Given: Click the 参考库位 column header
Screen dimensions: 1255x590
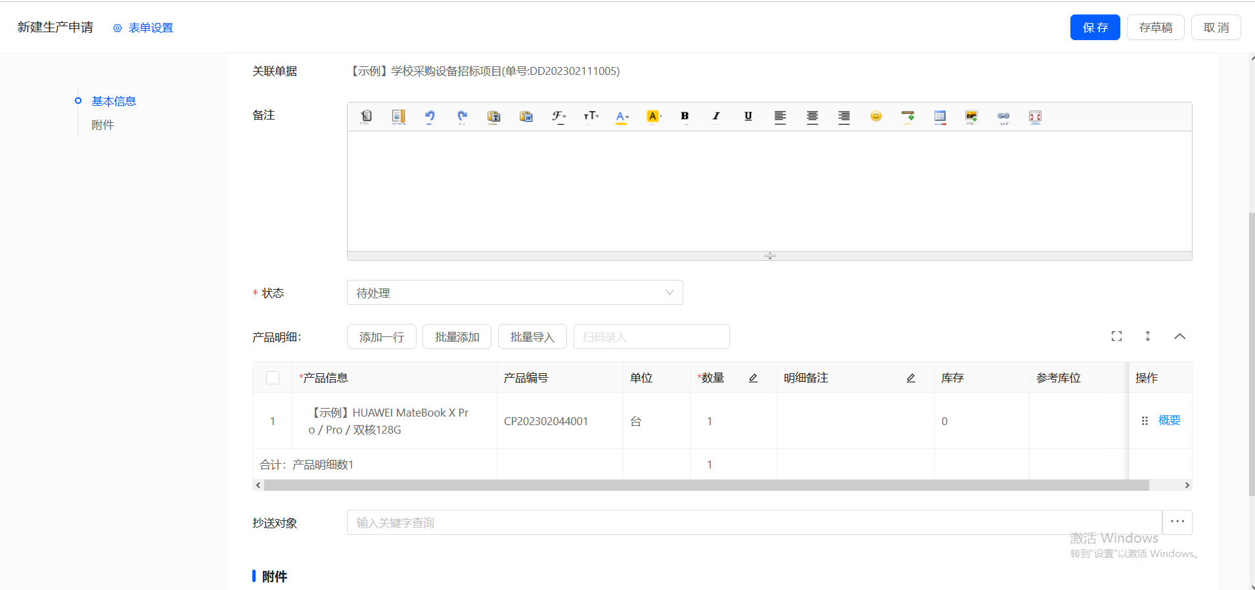Looking at the screenshot, I should click(1078, 378).
